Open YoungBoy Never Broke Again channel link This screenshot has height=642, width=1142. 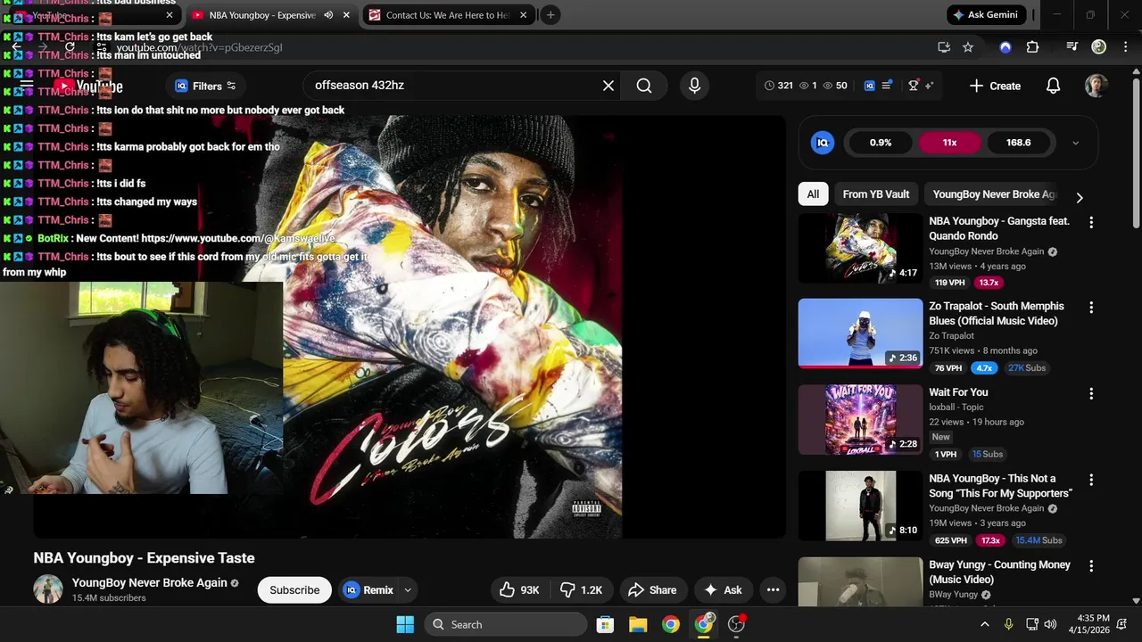click(150, 582)
